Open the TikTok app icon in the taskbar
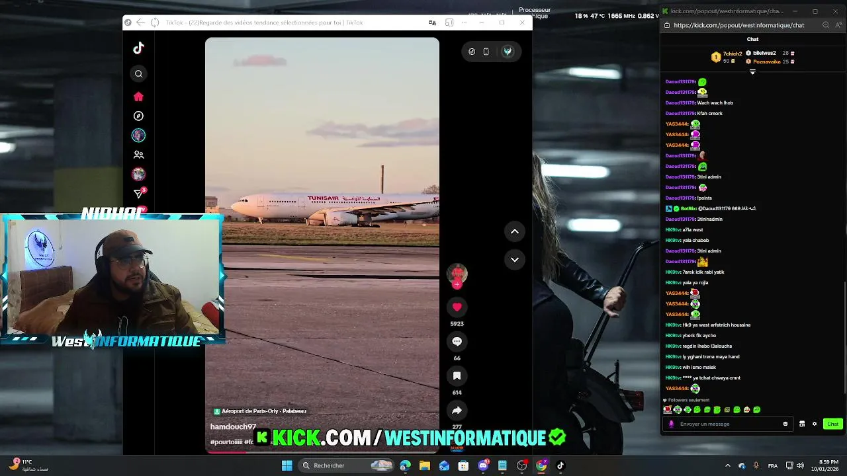This screenshot has width=847, height=476. pyautogui.click(x=560, y=465)
